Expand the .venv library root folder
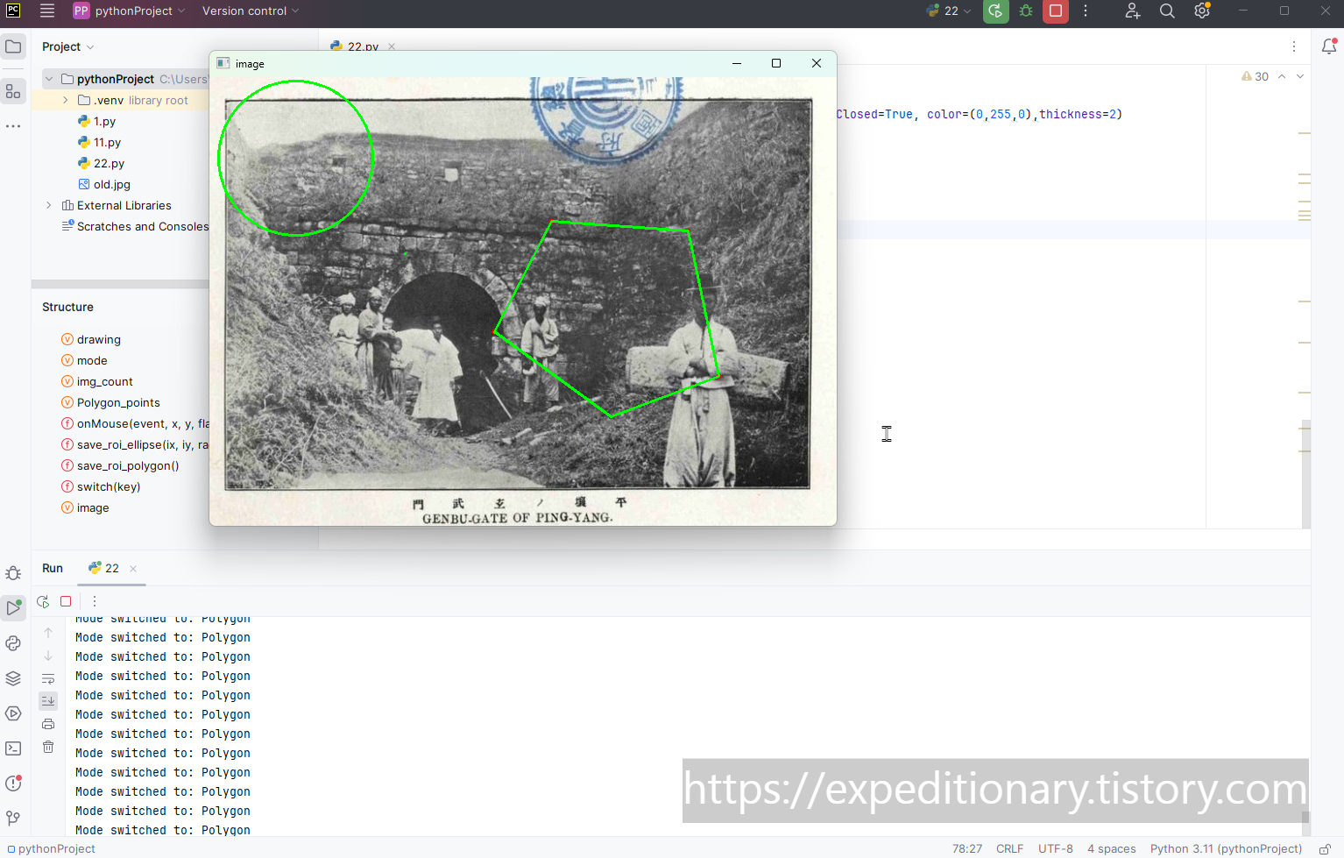This screenshot has height=858, width=1344. [x=66, y=101]
